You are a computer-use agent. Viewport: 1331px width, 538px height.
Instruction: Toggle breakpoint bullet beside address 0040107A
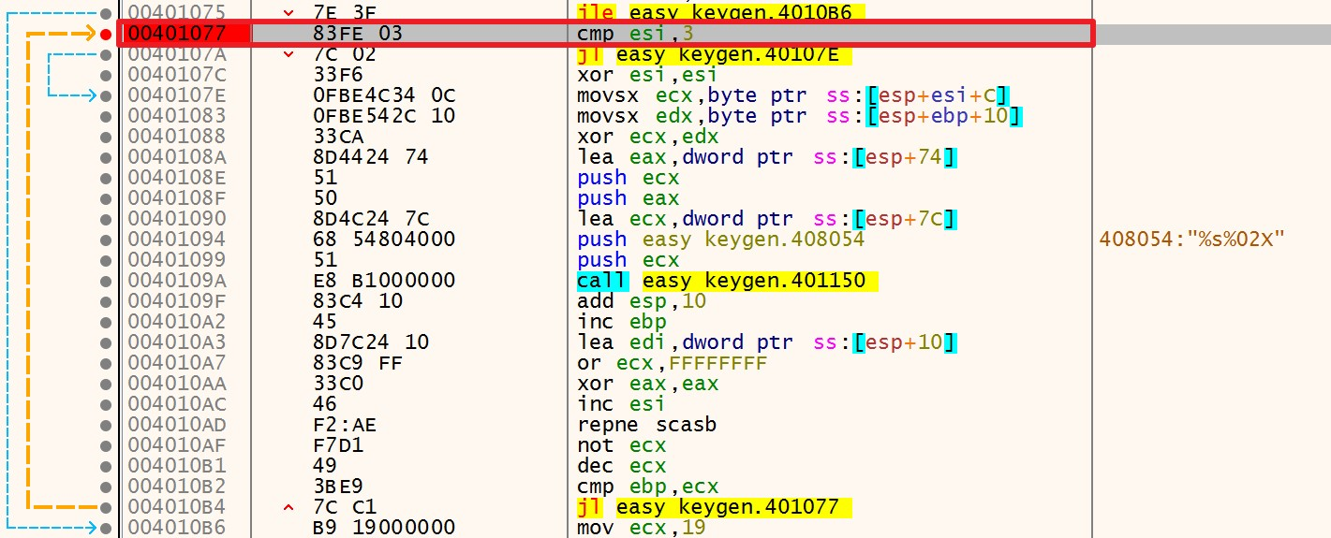pyautogui.click(x=106, y=54)
